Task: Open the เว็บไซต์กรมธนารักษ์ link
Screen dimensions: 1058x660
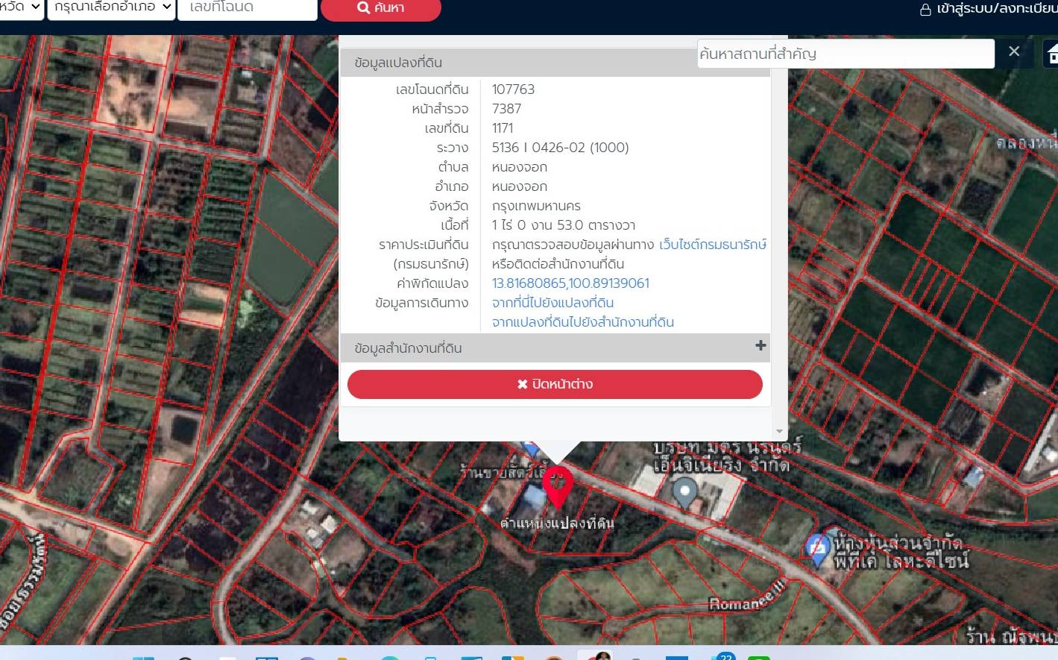Action: [713, 245]
